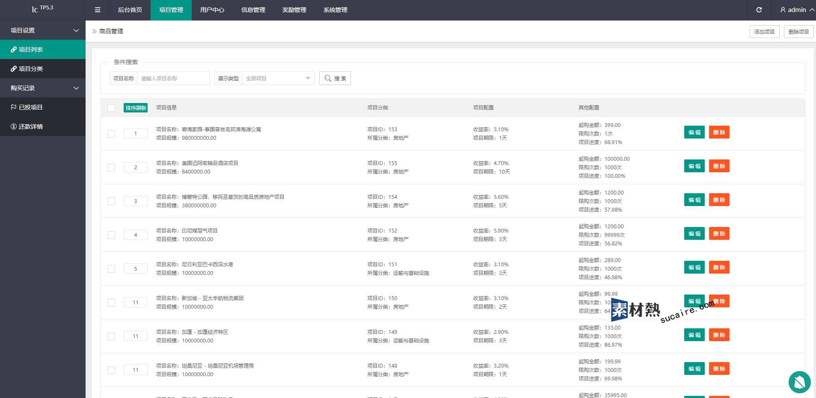Image resolution: width=816 pixels, height=398 pixels.
Task: Edit the project with ID 155
Action: [x=694, y=166]
